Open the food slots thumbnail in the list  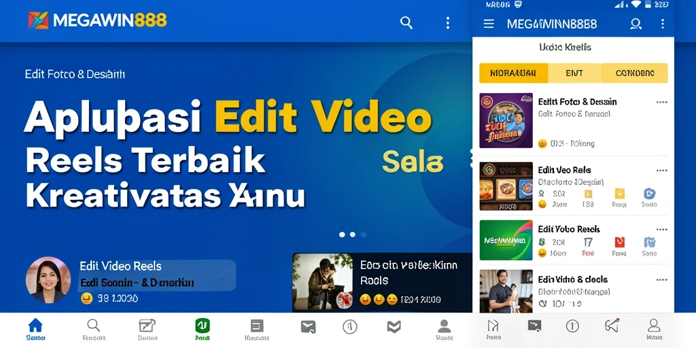pyautogui.click(x=506, y=186)
